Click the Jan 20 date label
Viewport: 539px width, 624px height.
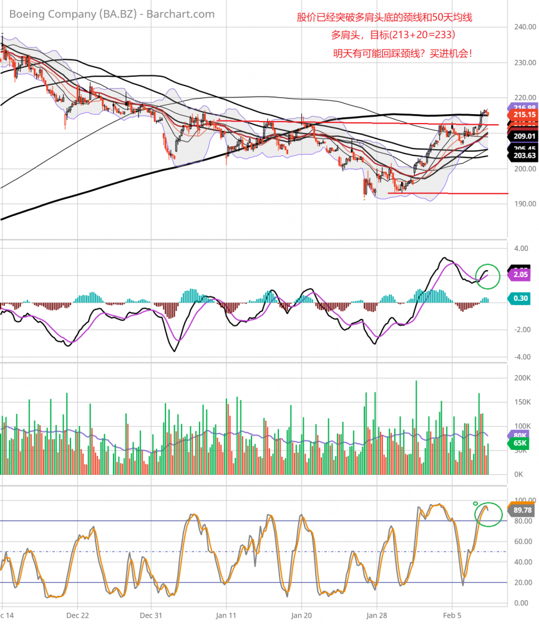pos(301,614)
